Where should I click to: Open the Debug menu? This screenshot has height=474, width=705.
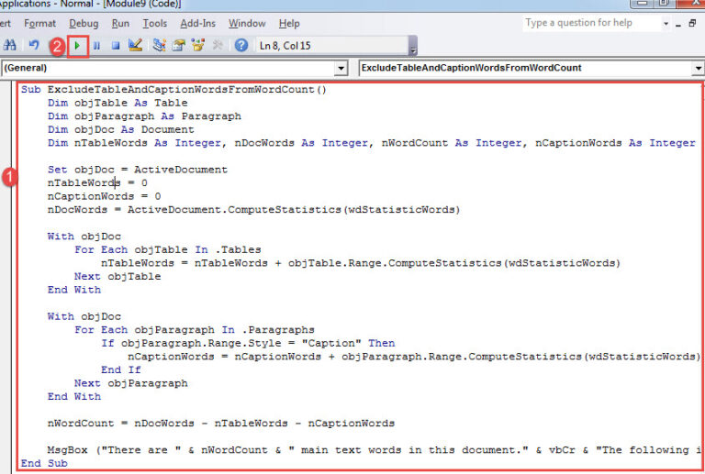84,23
